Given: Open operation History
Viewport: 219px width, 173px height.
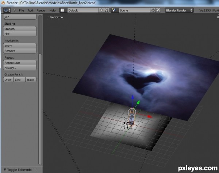Looking at the screenshot, I should (20, 68).
